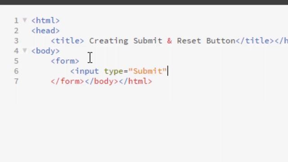The width and height of the screenshot is (288, 162).
Task: Click the word "Submit" in the title on line 3
Action: click(148, 41)
